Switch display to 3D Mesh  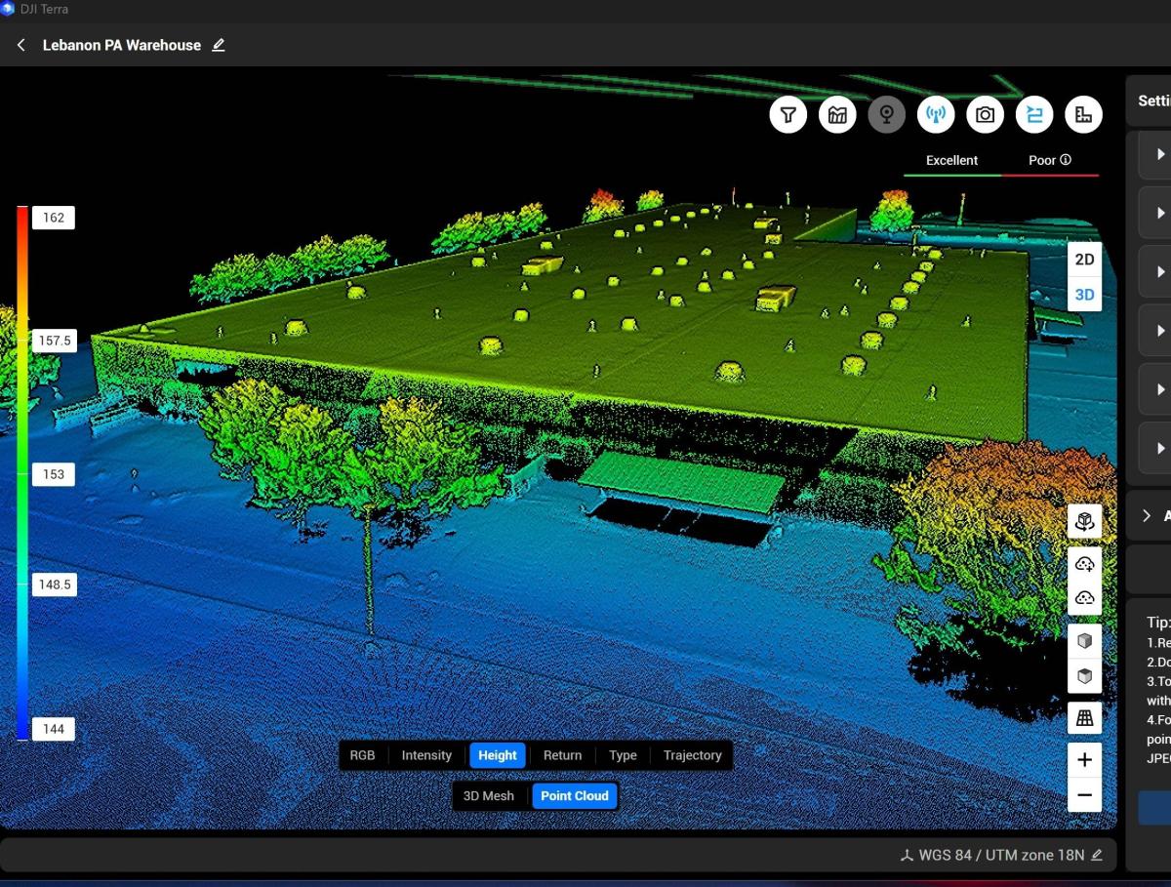[489, 795]
